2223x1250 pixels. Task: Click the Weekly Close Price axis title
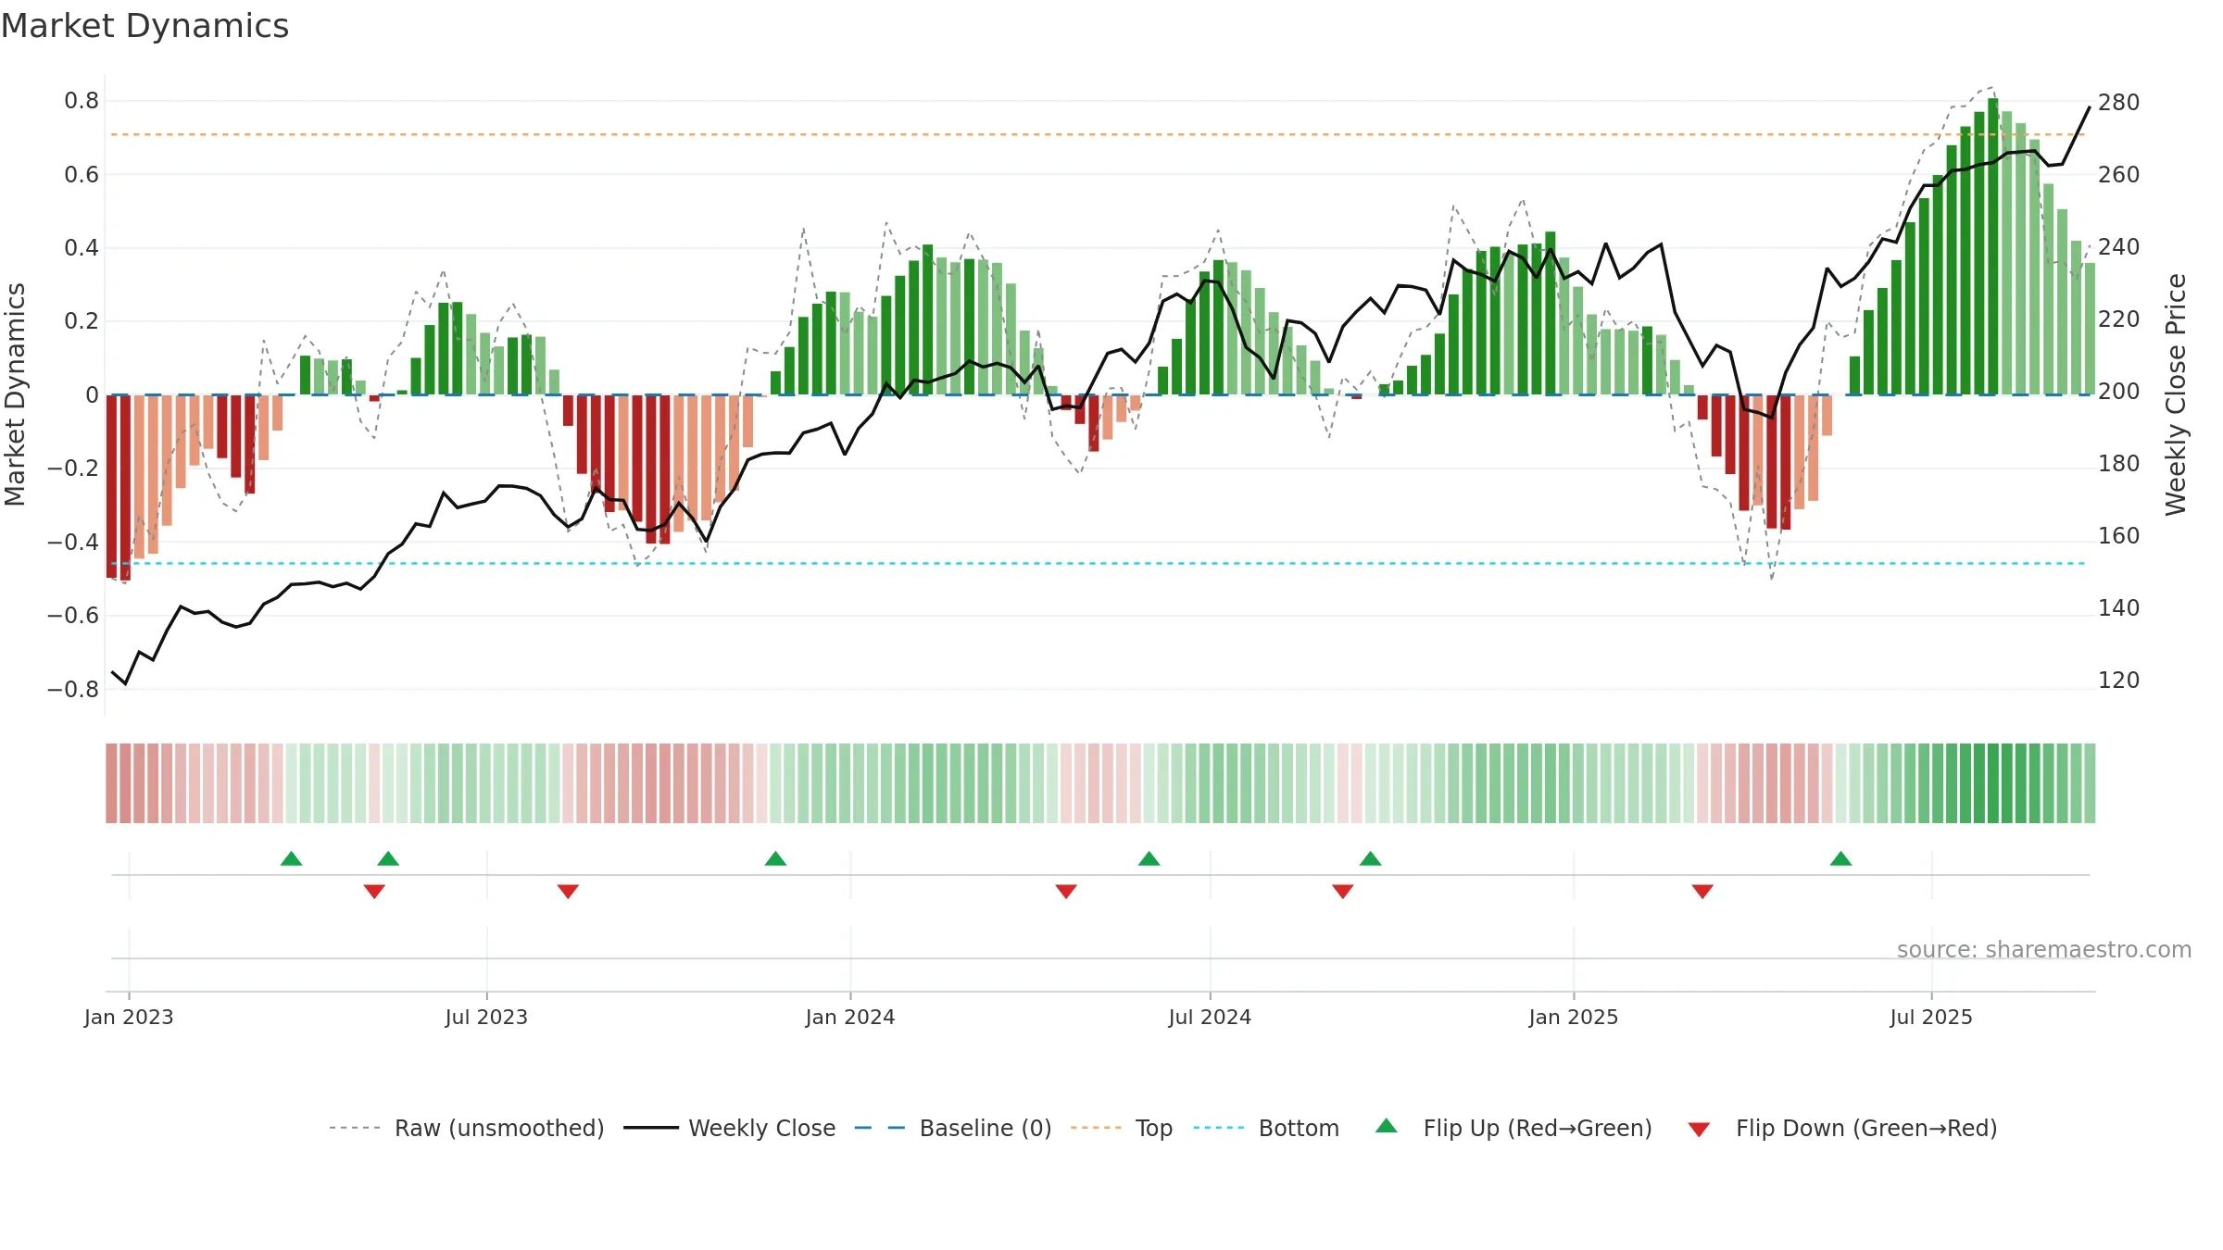click(x=2176, y=394)
